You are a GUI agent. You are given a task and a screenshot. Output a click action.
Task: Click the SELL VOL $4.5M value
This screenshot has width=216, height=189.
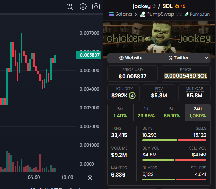199,155
